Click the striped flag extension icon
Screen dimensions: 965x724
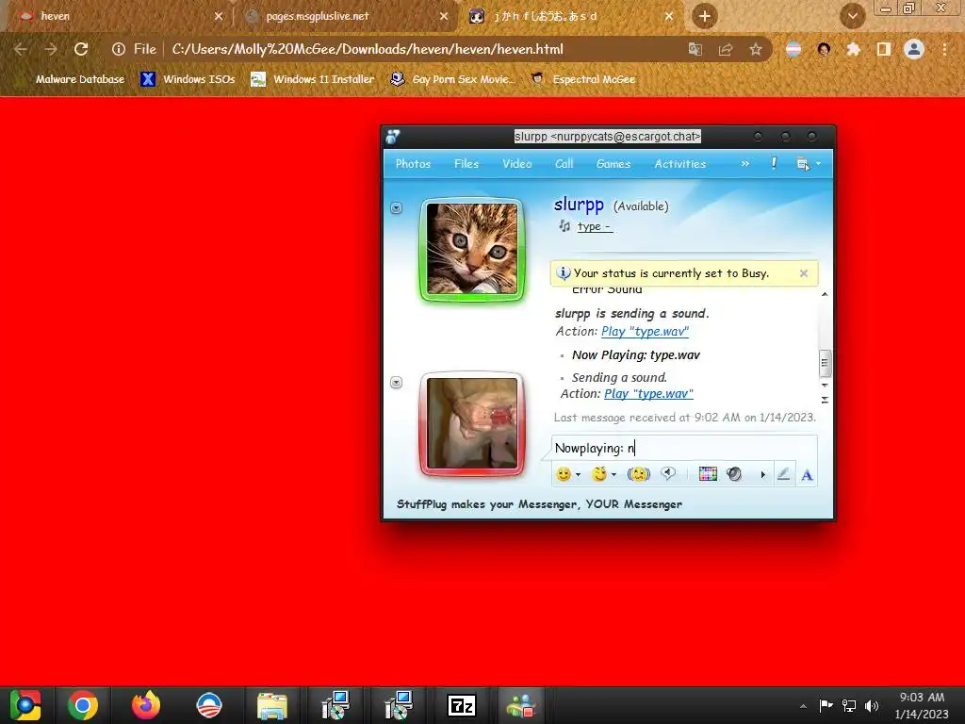click(793, 49)
